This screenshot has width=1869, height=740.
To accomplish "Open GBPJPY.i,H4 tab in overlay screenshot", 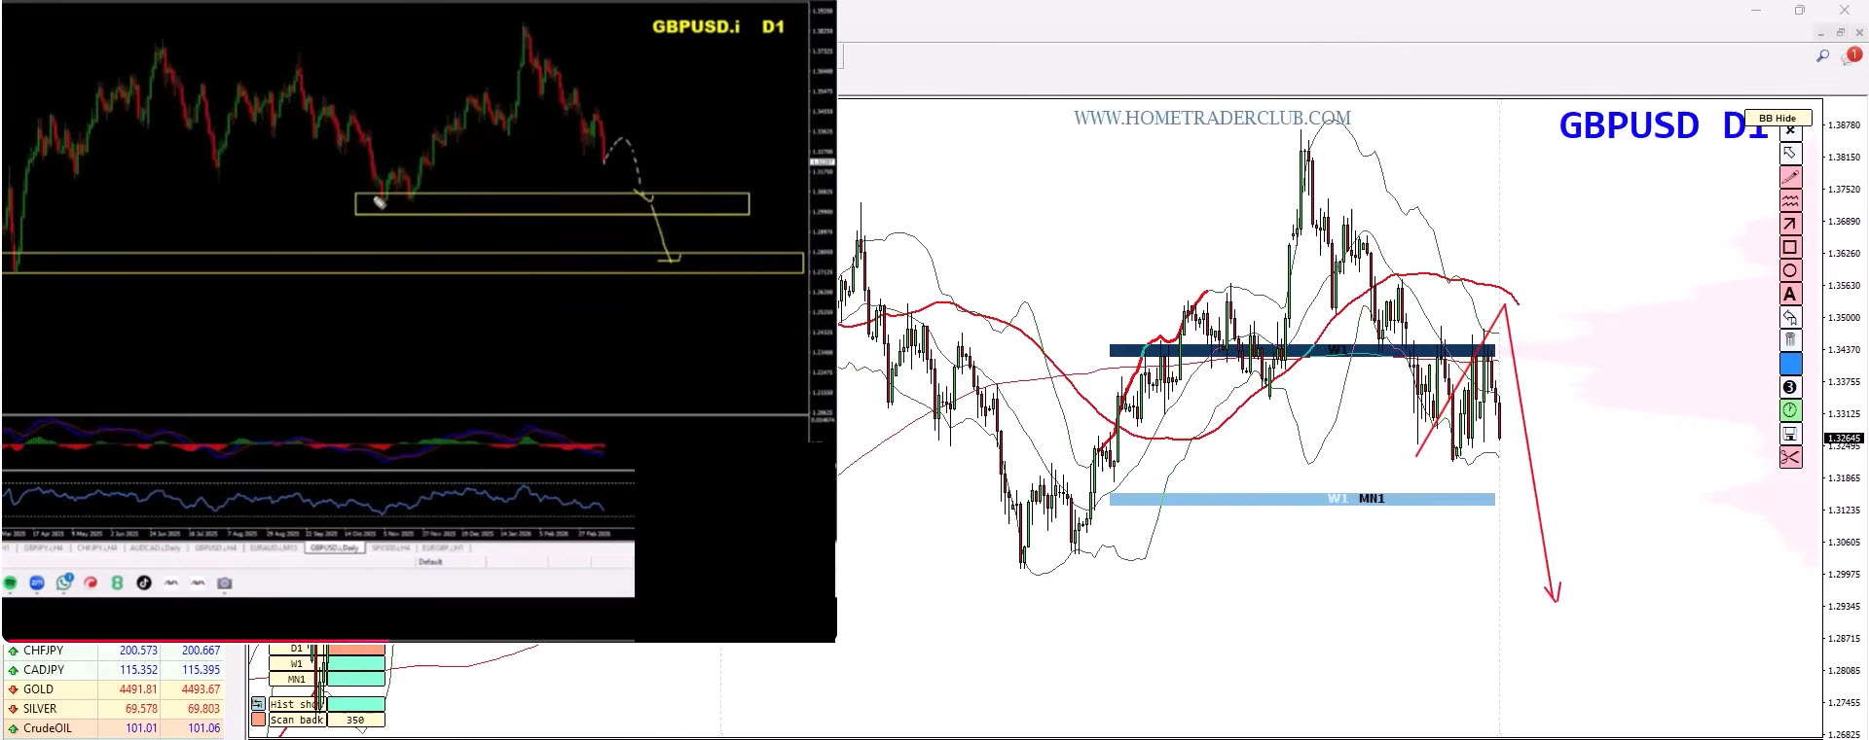I will 44,547.
